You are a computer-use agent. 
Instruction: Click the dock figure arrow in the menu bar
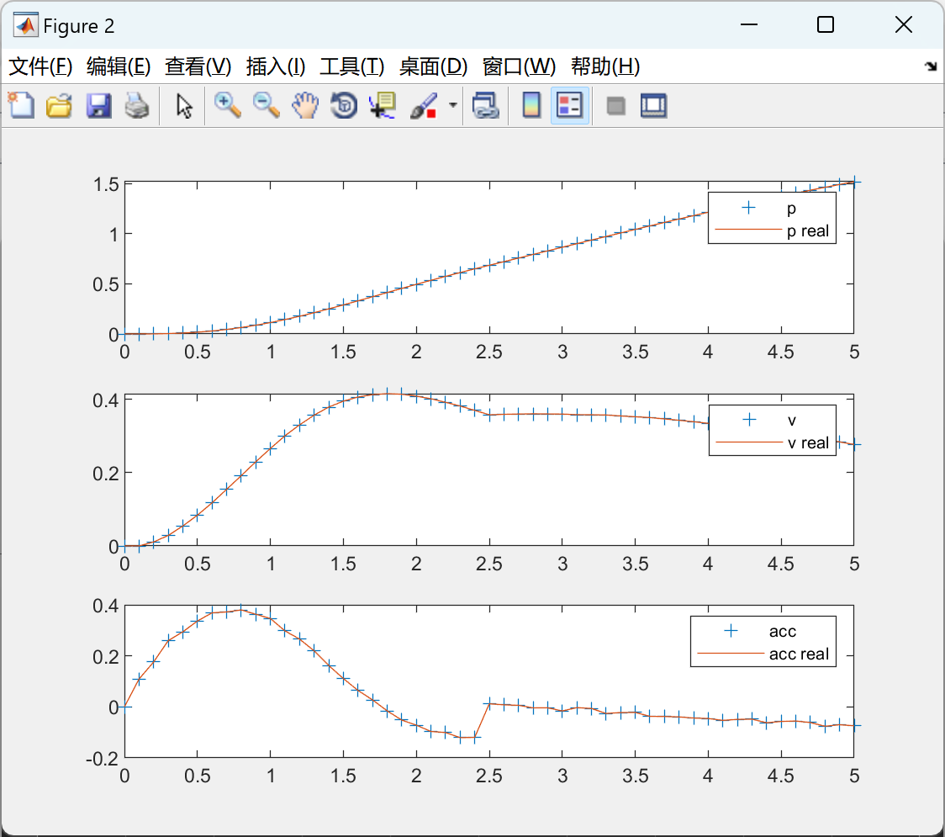click(931, 66)
